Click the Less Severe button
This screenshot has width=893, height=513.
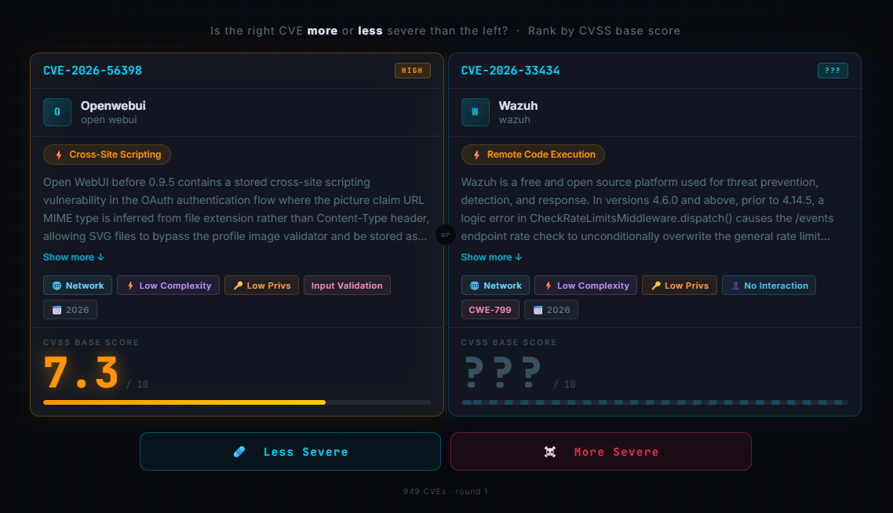tap(290, 452)
